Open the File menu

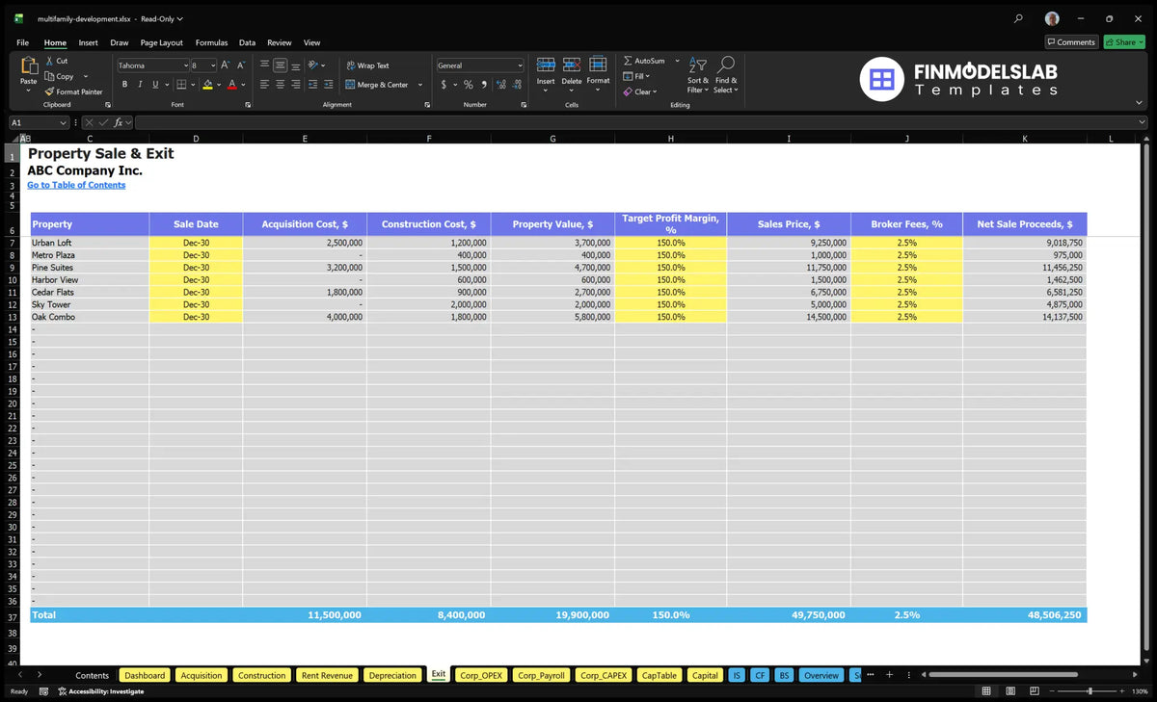(x=22, y=42)
